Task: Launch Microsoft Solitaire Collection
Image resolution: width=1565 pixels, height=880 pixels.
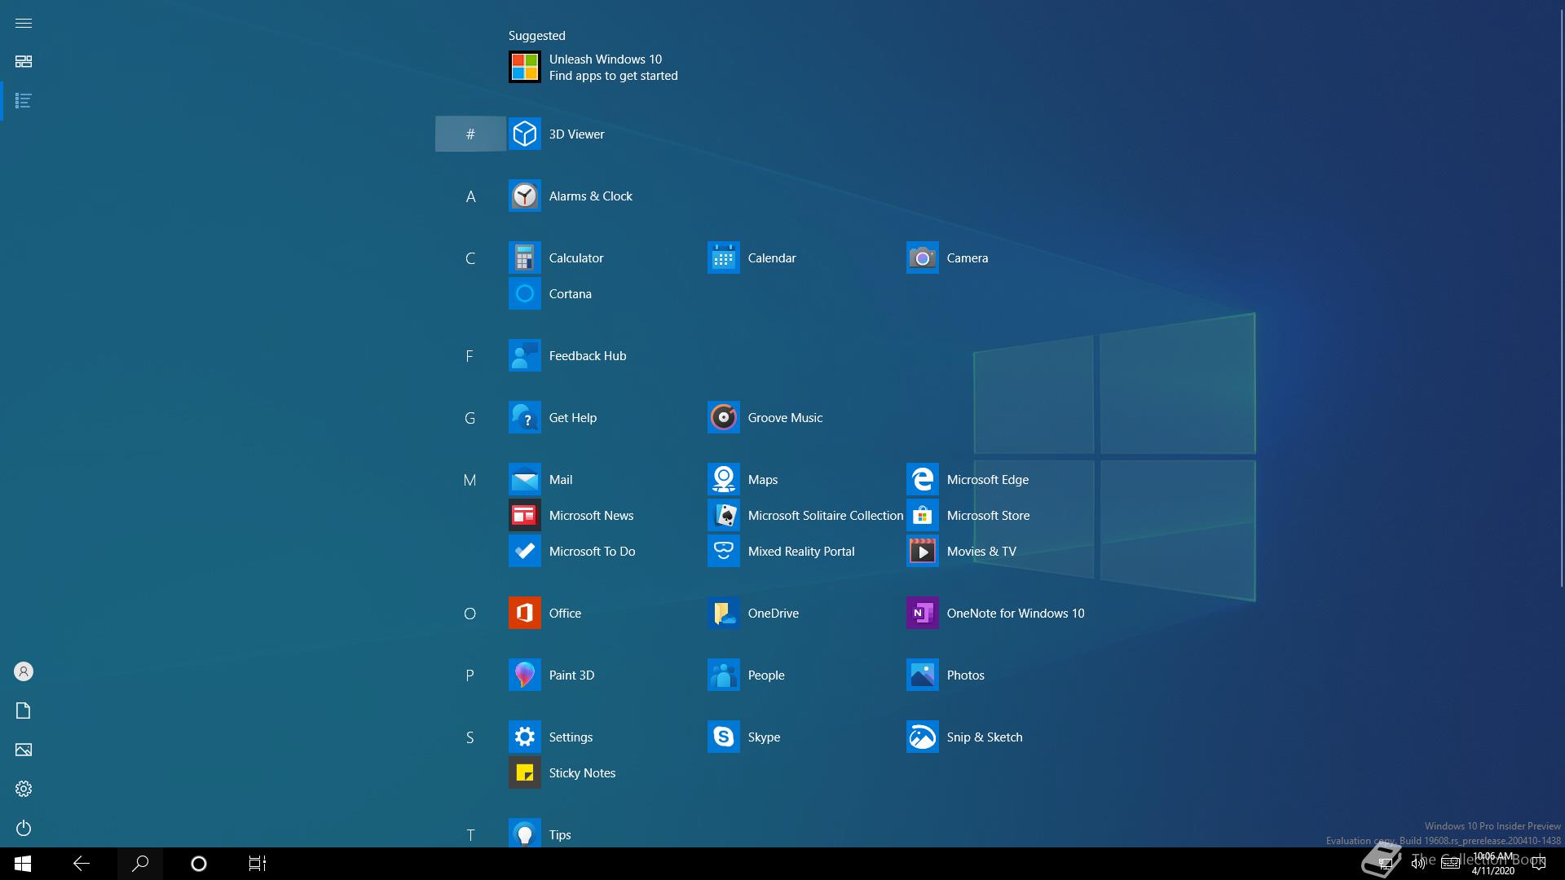Action: pos(805,515)
